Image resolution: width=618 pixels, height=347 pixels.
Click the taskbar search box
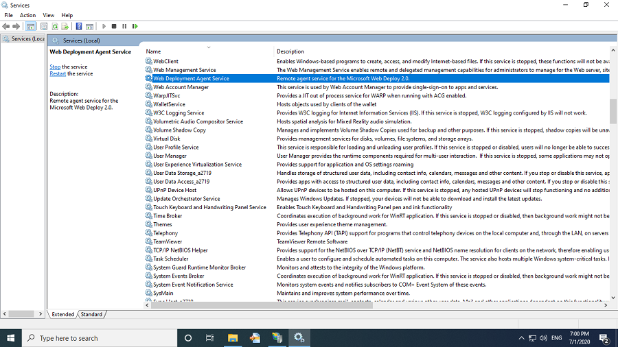point(100,338)
